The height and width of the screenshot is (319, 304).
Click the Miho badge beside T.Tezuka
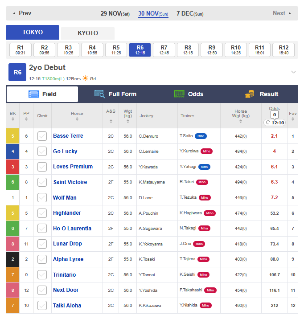(x=205, y=197)
